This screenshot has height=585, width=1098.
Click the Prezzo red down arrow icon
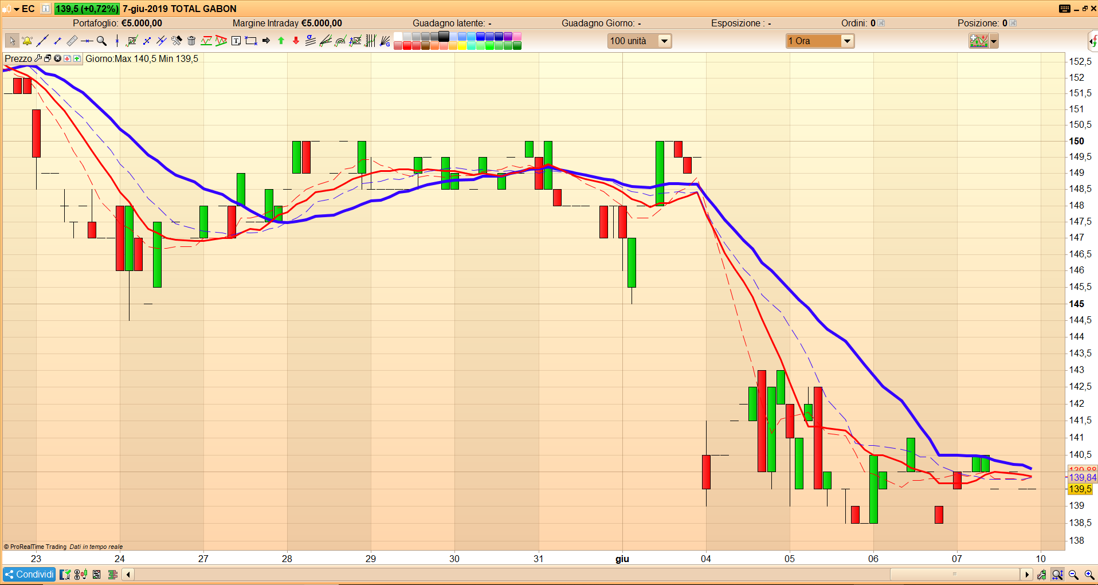point(67,58)
